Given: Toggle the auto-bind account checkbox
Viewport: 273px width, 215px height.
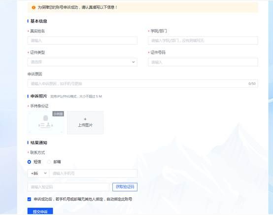Looking at the screenshot, I should (29, 199).
